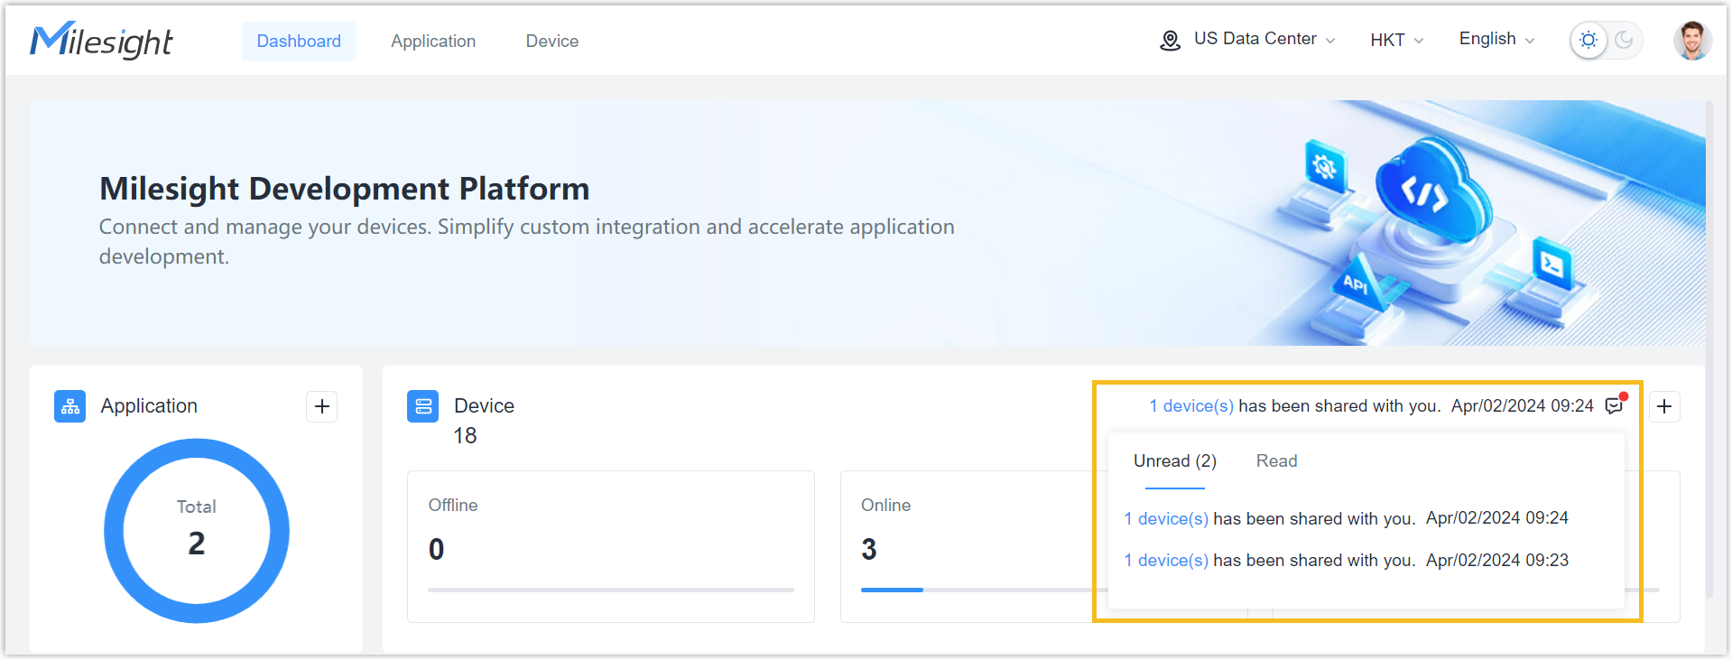The image size is (1732, 660).
Task: Click the Offline progress bar
Action: (611, 590)
